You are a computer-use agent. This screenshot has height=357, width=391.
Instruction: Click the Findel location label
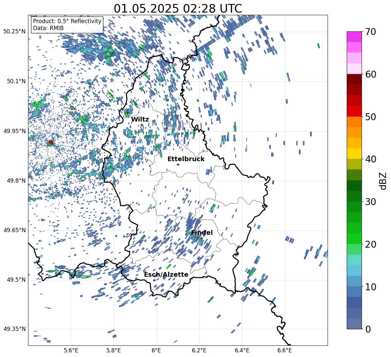tap(202, 232)
